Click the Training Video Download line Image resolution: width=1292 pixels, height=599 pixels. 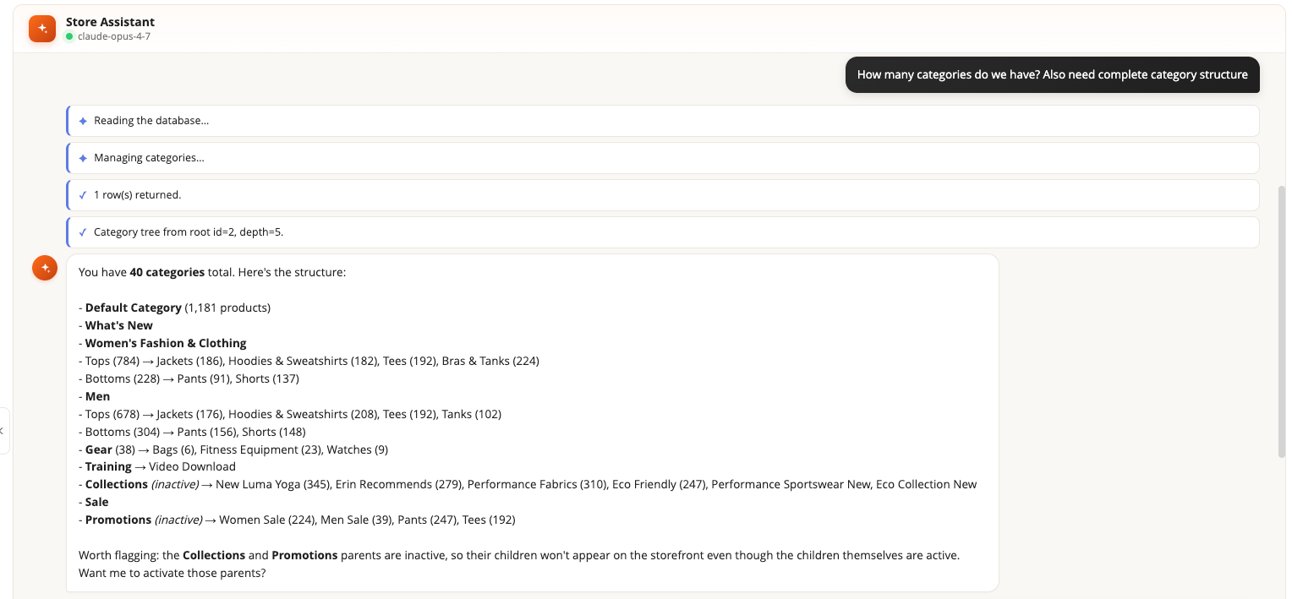coord(157,466)
